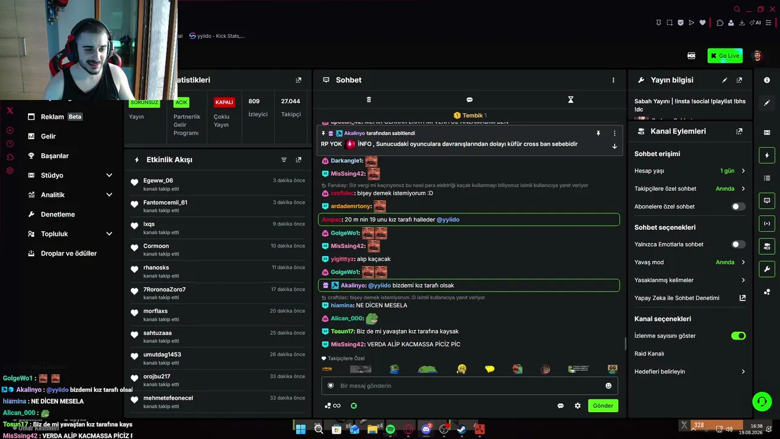Viewport: 780px width, 439px height.
Task: Click the wrench icon in right sidebar
Action: pyautogui.click(x=767, y=269)
